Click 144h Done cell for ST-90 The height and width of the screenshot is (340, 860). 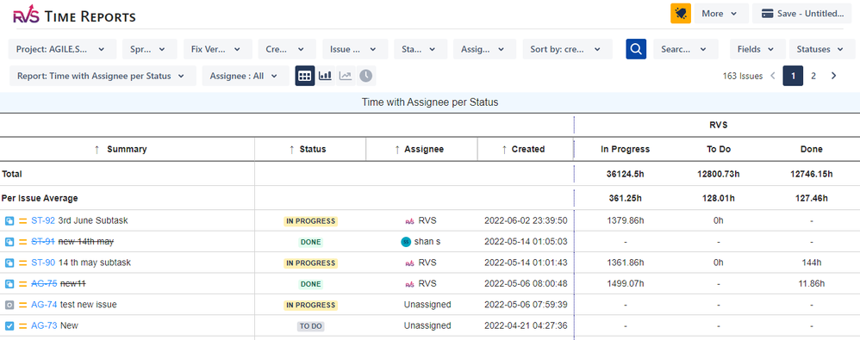click(x=811, y=263)
